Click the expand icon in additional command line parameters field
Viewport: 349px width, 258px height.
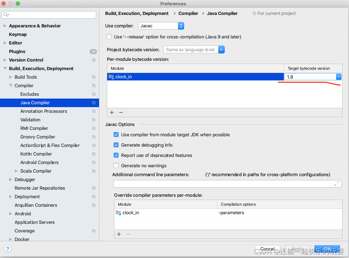tap(337, 184)
